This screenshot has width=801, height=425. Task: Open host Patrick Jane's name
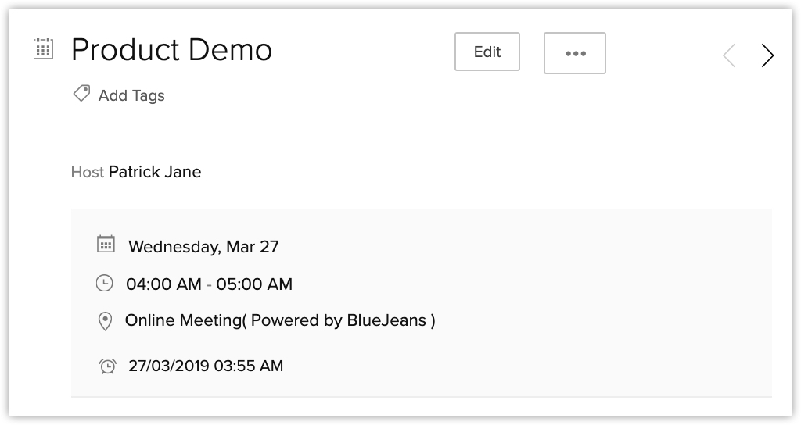click(x=155, y=172)
